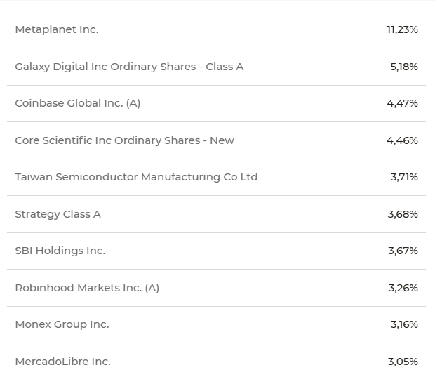
Task: Click the 3,05% MercadoLibre percentage
Action: [403, 362]
